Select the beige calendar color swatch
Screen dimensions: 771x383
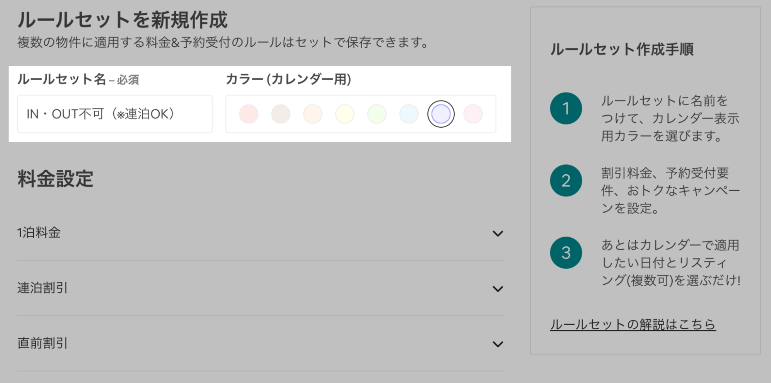coord(280,114)
